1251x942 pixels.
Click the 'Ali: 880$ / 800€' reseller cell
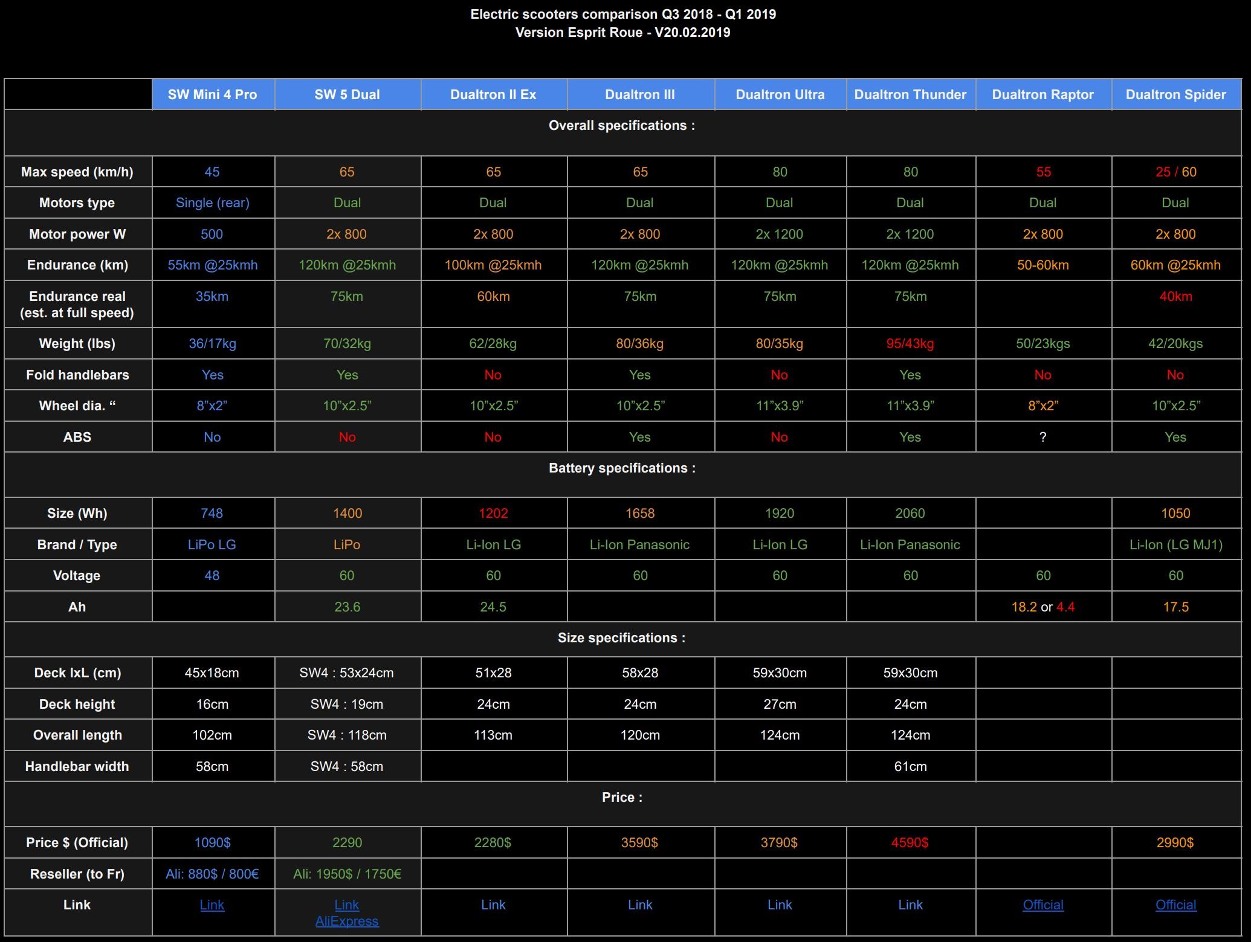[x=212, y=874]
